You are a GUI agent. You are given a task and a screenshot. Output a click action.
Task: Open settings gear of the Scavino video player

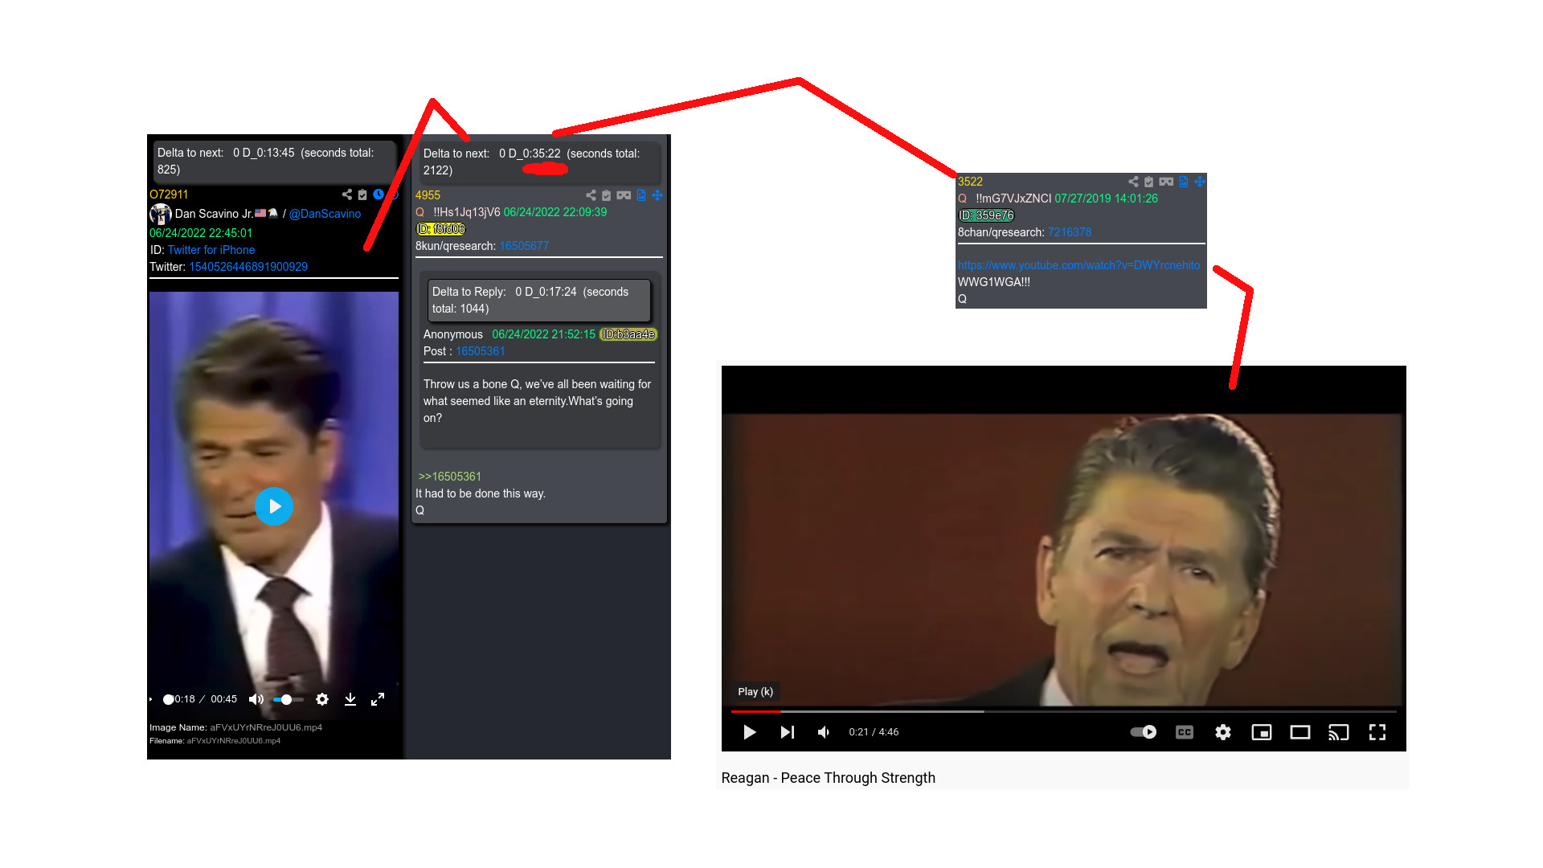[322, 699]
